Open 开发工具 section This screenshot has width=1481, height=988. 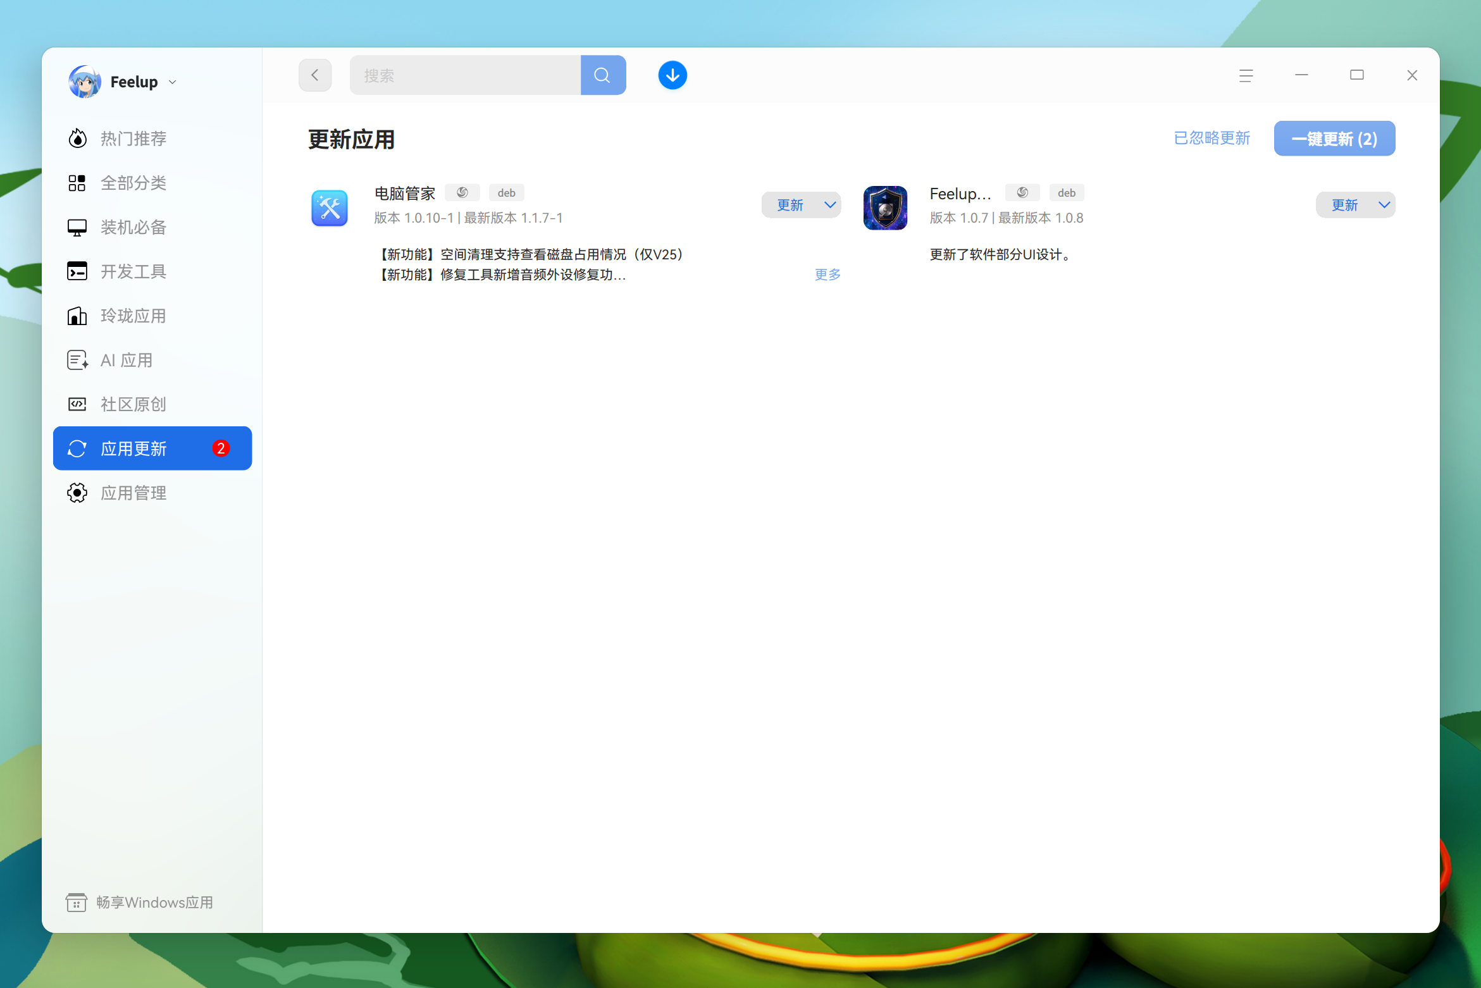(x=152, y=271)
